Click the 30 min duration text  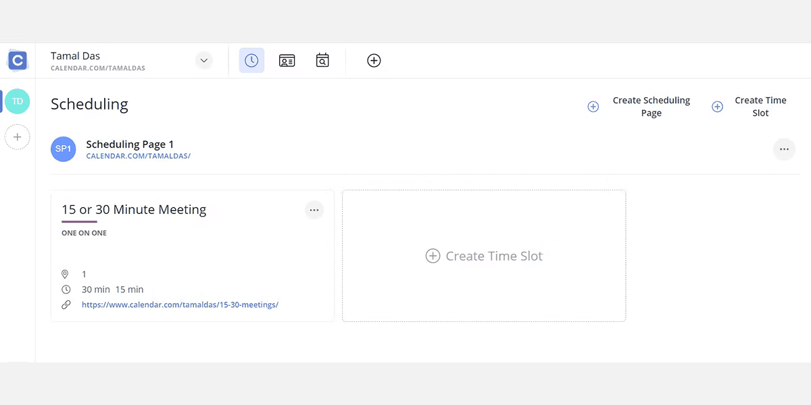coord(96,290)
